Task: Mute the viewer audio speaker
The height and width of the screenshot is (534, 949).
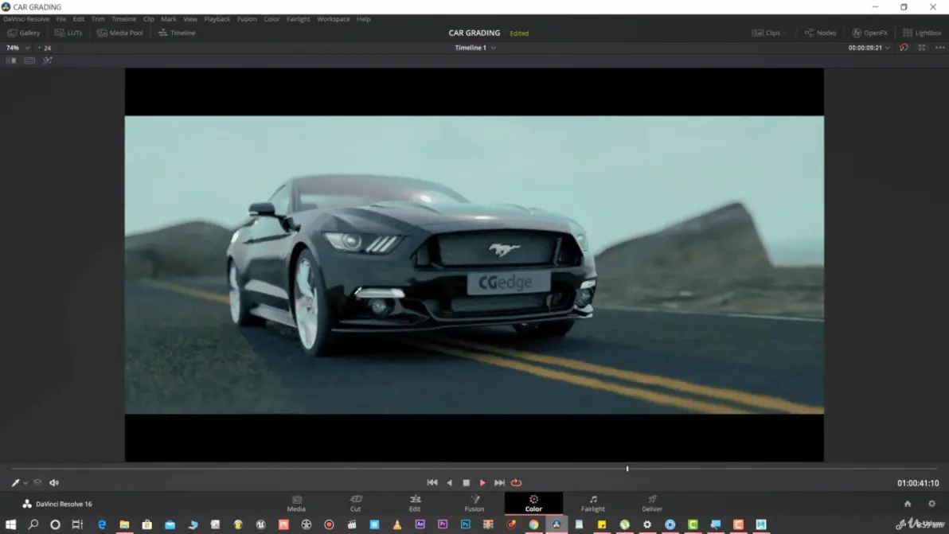Action: (x=54, y=482)
